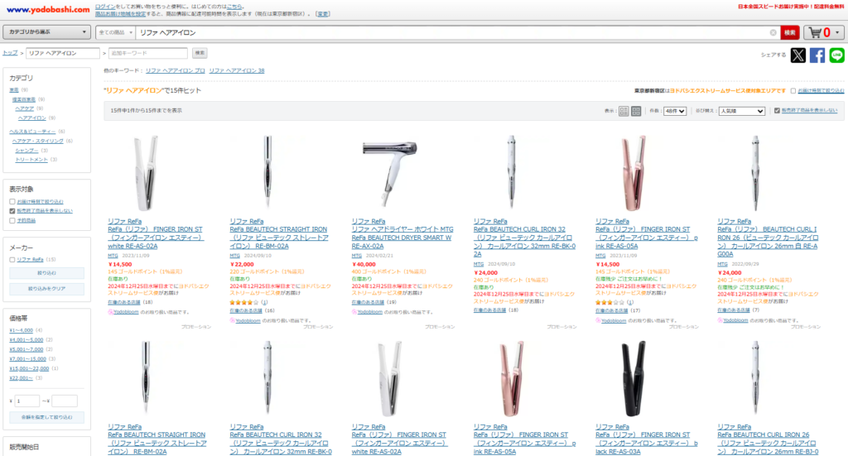Click the related keyword リファ ヘアアイロン 38

(237, 71)
